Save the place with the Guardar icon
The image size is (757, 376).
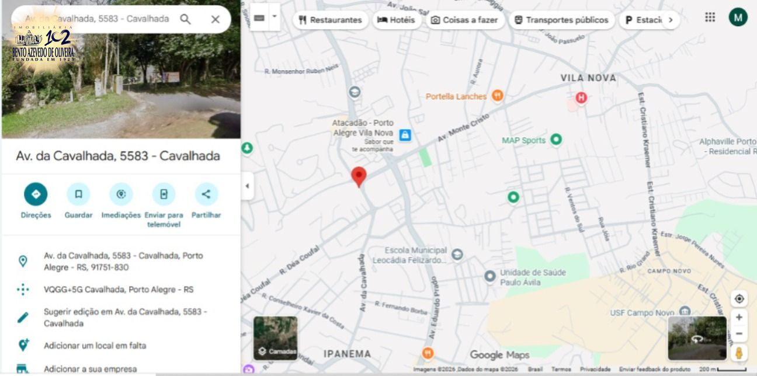tap(78, 194)
